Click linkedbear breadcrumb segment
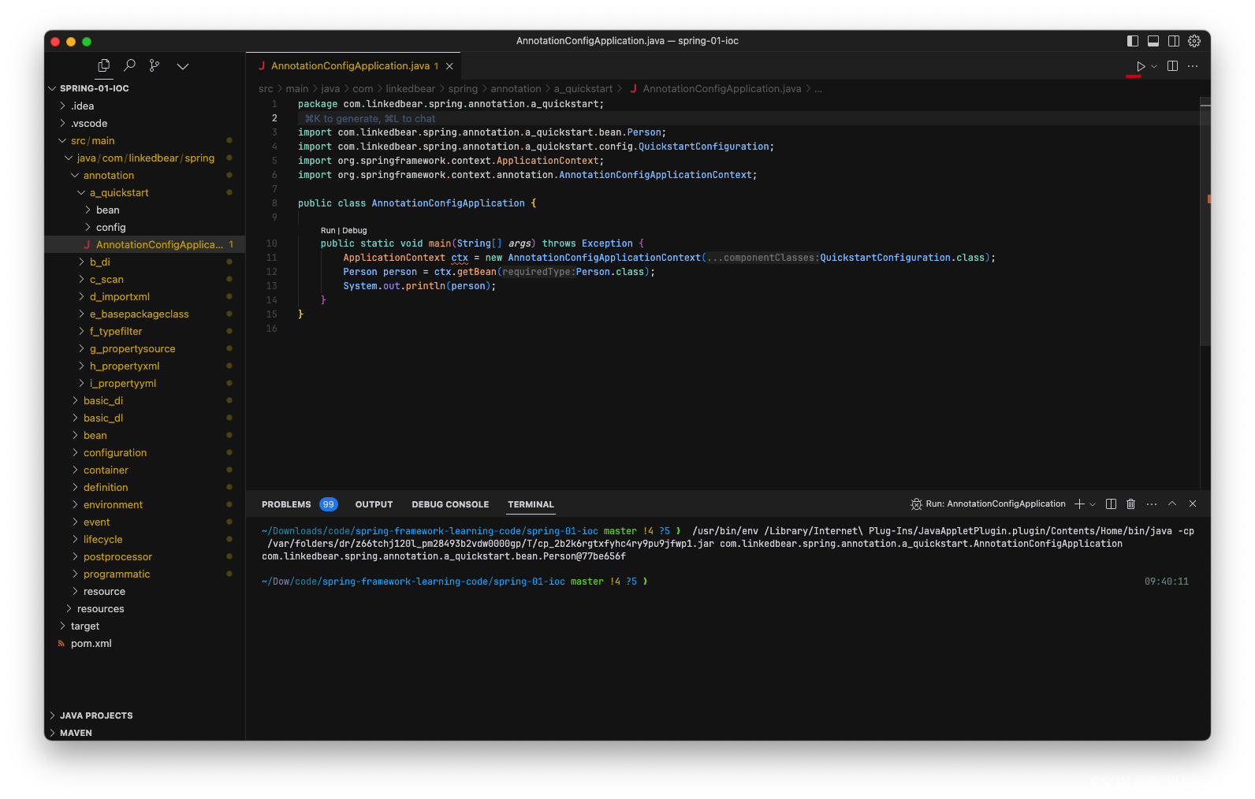The width and height of the screenshot is (1255, 799). 410,89
